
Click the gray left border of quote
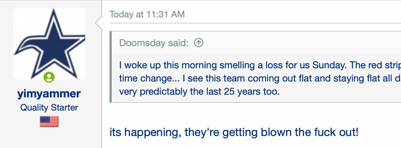pos(111,67)
